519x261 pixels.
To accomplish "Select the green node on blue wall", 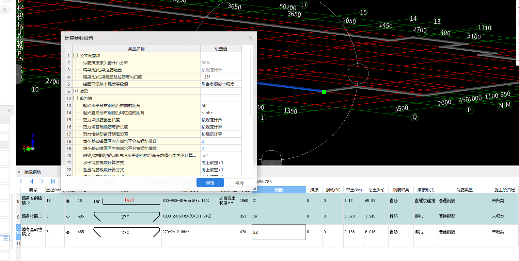I will [324, 91].
